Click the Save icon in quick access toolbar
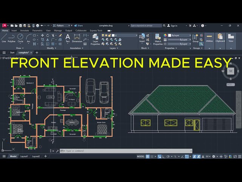 click(x=20, y=25)
